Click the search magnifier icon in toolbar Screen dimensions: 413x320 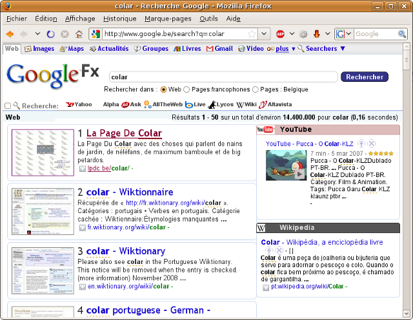401,34
